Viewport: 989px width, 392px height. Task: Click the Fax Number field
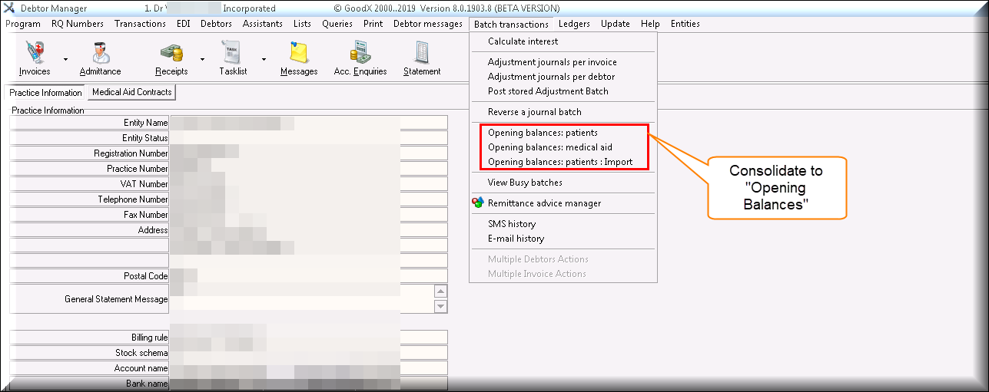point(308,215)
